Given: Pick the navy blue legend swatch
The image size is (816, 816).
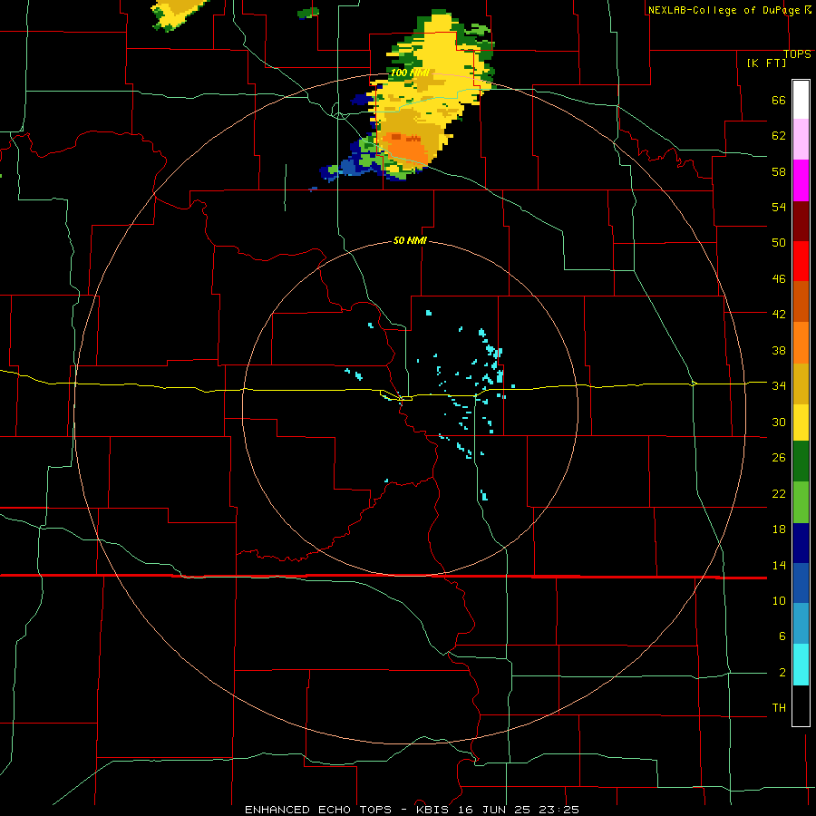Looking at the screenshot, I should tap(801, 543).
